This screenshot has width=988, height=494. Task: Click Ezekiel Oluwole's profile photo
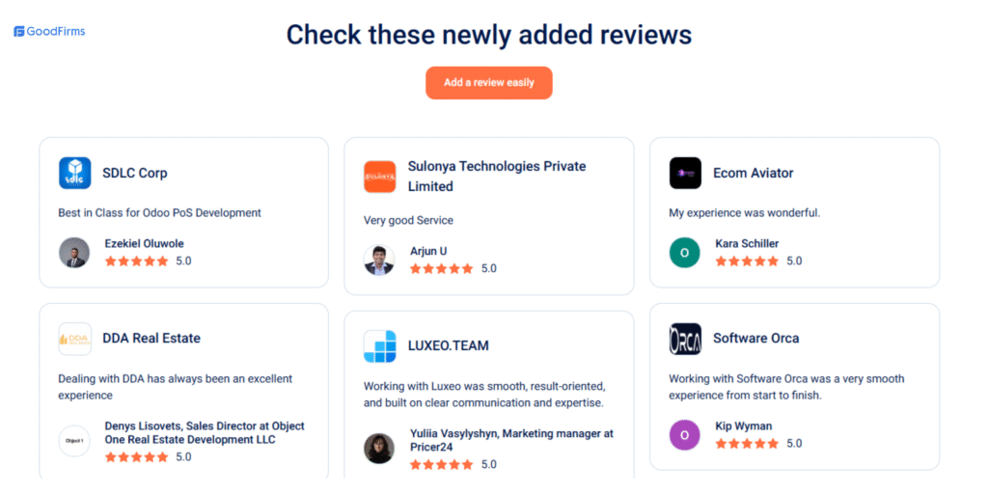coord(74,252)
